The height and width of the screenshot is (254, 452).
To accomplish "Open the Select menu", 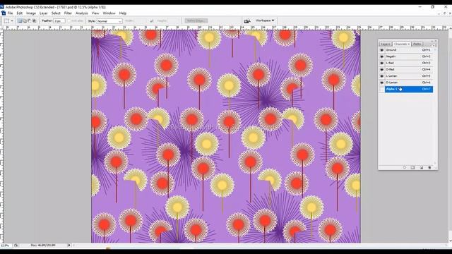I will coord(56,13).
